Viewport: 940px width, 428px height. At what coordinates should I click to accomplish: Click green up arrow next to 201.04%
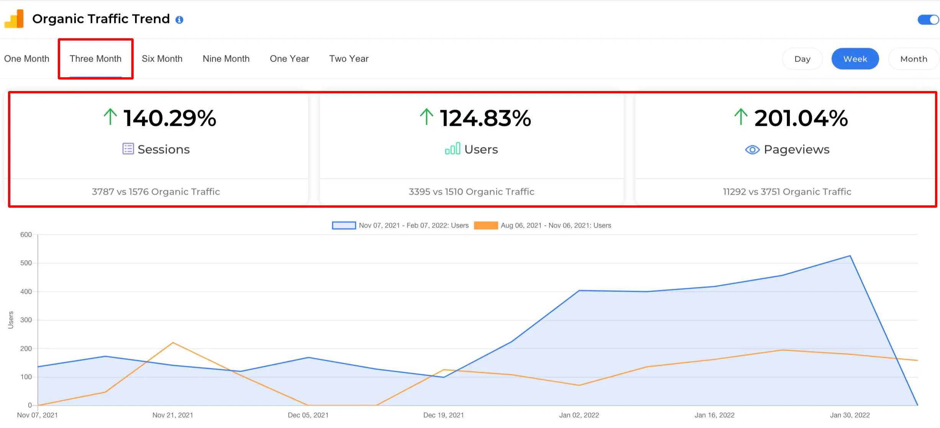741,117
